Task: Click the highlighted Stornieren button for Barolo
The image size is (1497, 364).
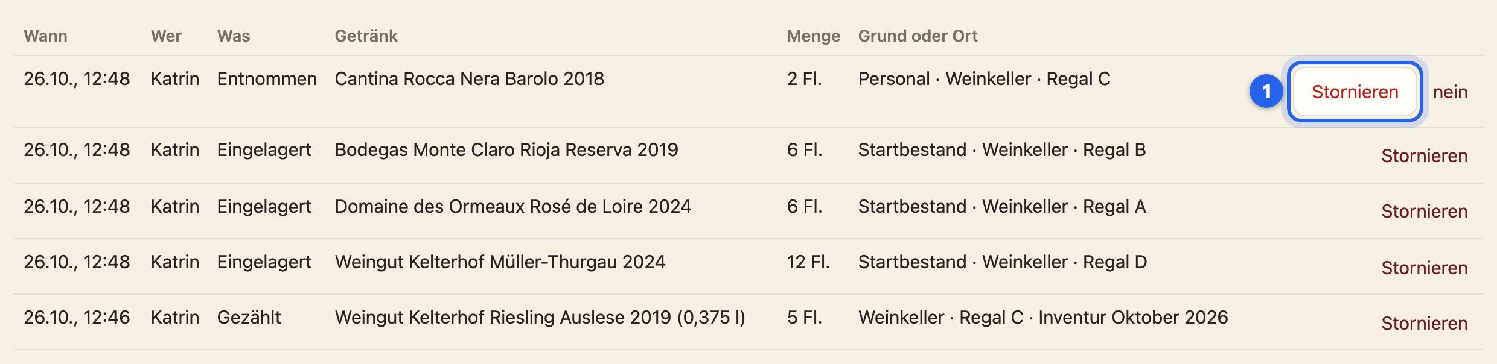Action: [1355, 92]
